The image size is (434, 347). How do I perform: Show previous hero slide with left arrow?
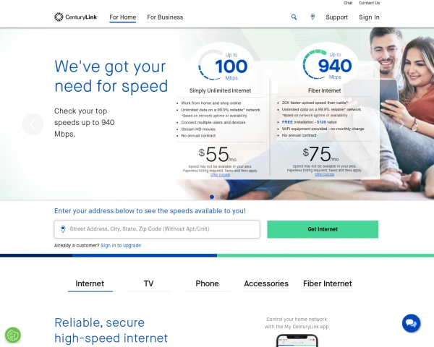coord(33,124)
